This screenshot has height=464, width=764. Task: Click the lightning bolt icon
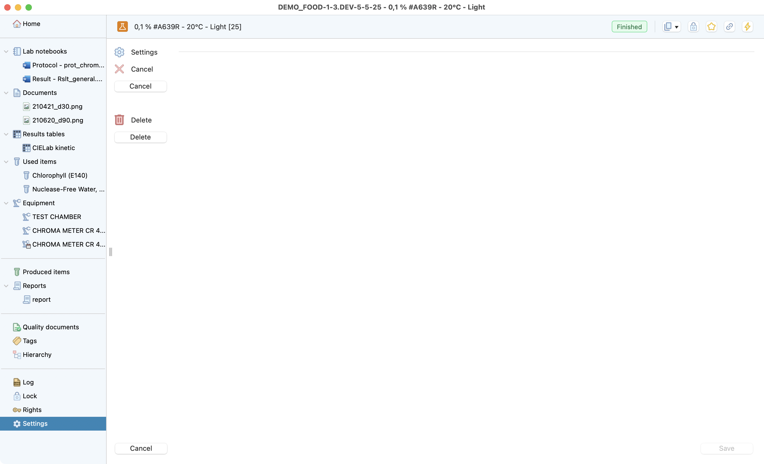[x=747, y=27]
